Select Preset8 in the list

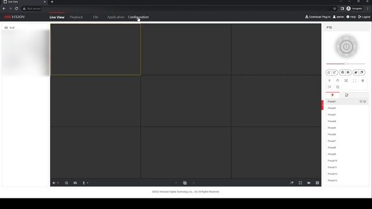point(347,147)
